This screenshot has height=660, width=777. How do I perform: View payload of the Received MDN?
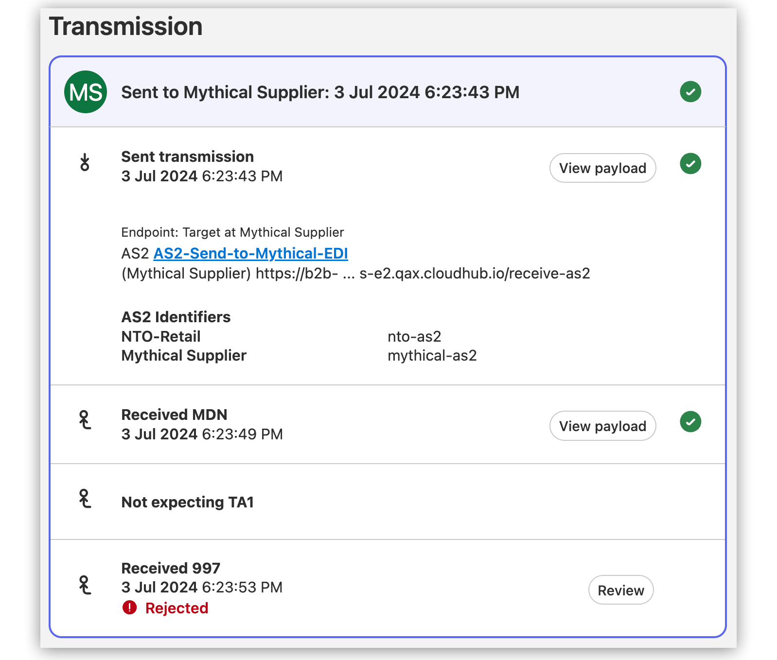pos(602,426)
